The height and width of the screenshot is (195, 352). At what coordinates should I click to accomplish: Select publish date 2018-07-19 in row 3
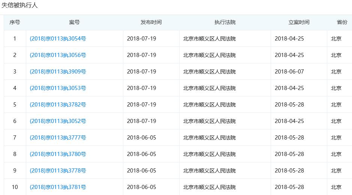click(x=141, y=72)
